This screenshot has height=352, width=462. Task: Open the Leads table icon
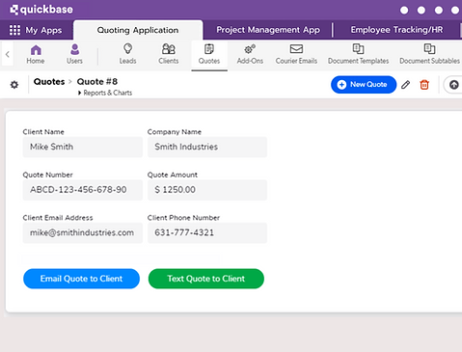click(128, 49)
